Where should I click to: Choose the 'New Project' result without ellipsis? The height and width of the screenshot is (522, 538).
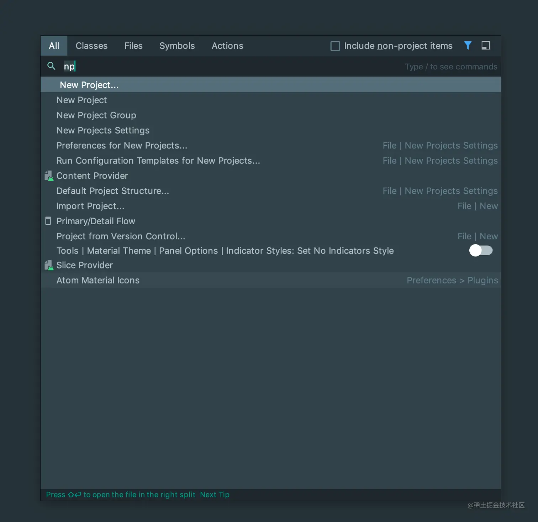tap(271, 100)
